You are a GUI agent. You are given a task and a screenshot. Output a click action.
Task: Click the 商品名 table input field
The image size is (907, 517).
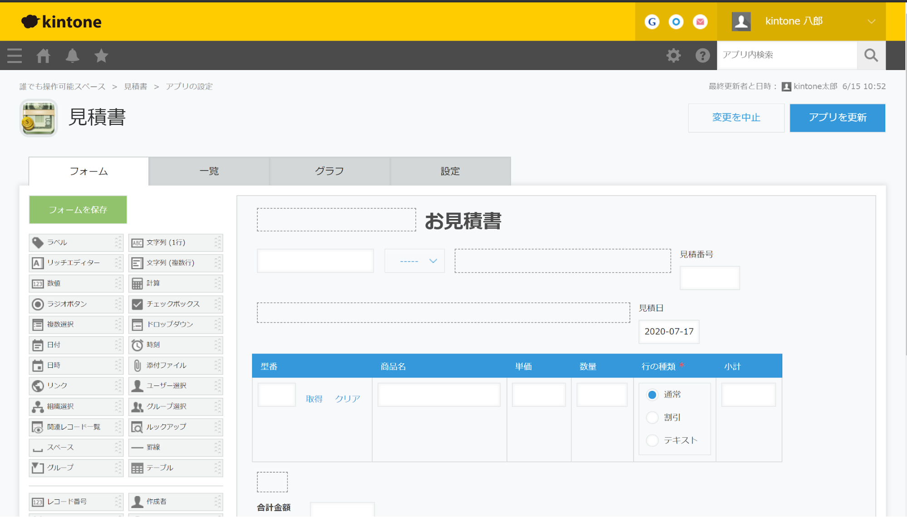coord(439,395)
